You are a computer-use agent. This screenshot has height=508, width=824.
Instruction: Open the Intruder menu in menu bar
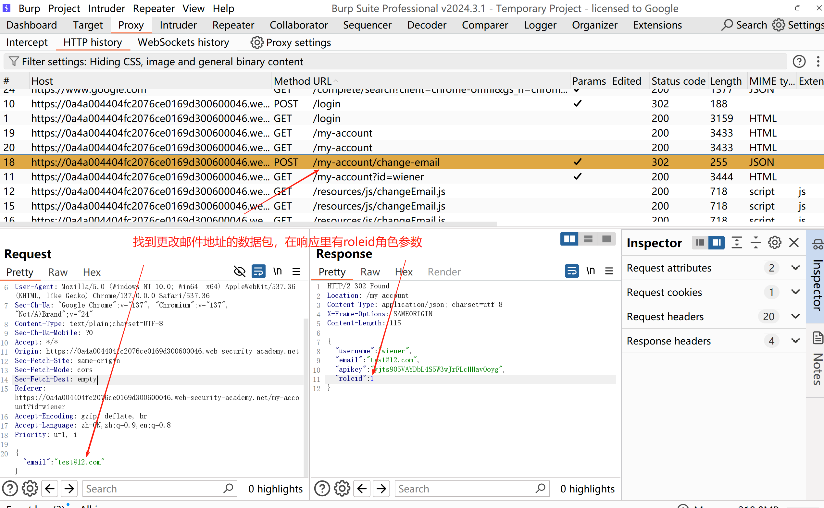[106, 8]
